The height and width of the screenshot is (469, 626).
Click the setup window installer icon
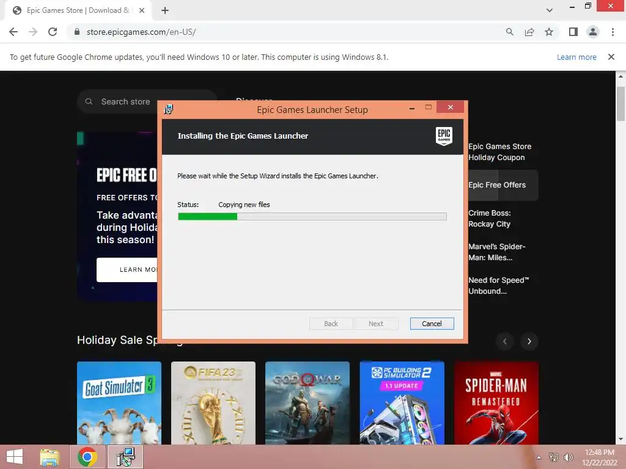[169, 109]
